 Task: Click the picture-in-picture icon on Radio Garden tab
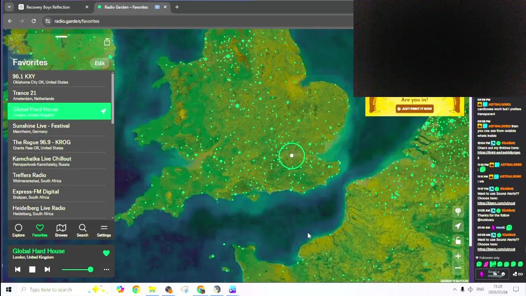click(x=157, y=7)
